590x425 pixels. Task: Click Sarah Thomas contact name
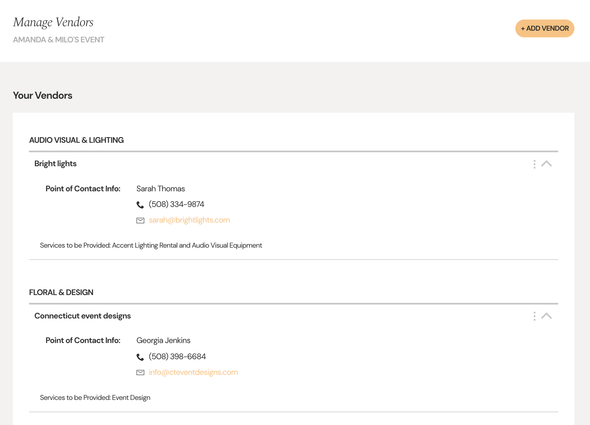160,189
